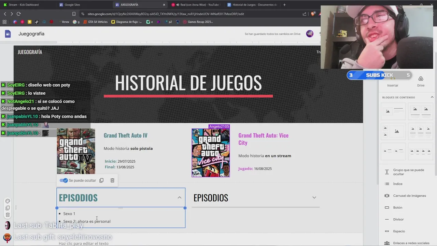Open the Venex bookmark
The height and width of the screenshot is (246, 437).
(63, 22)
